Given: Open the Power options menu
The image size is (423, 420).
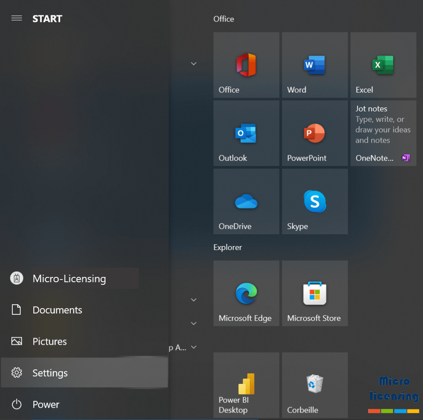Looking at the screenshot, I should pos(84,404).
